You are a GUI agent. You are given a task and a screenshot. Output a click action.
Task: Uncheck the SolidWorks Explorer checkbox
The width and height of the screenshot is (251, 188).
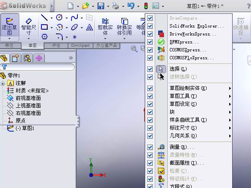pyautogui.click(x=150, y=26)
